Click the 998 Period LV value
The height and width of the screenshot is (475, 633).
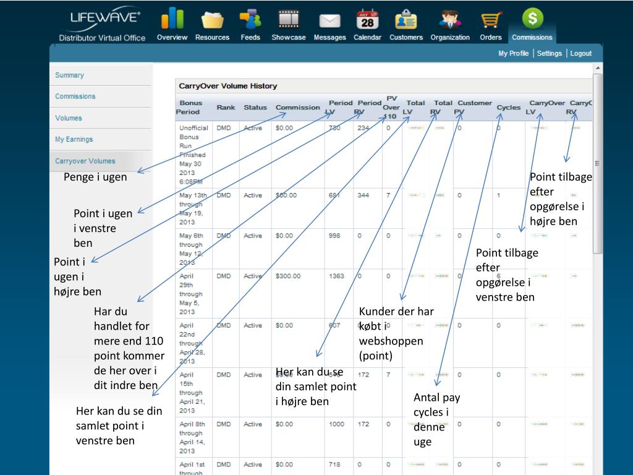334,236
